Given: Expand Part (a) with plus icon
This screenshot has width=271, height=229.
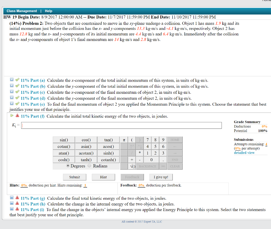Looking at the screenshot, I should 12,80.
